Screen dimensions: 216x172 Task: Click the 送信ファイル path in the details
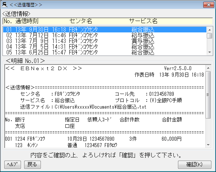(x=101, y=107)
